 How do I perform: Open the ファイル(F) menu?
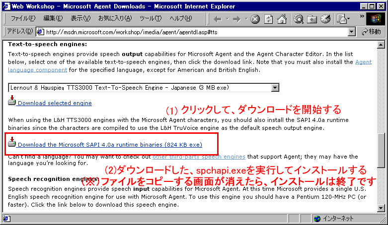click(23, 18)
